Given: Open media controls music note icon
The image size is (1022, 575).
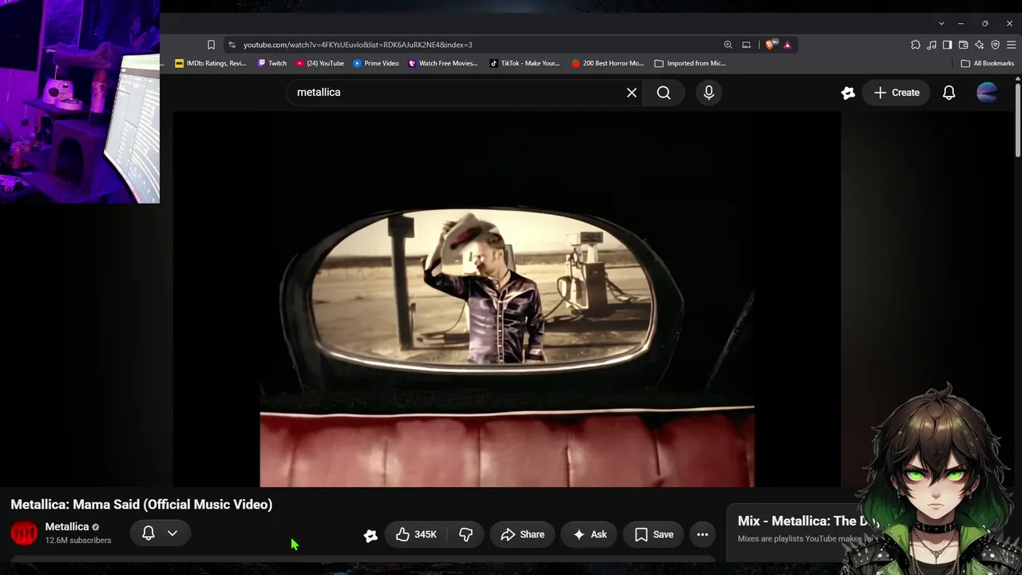Looking at the screenshot, I should 932,45.
